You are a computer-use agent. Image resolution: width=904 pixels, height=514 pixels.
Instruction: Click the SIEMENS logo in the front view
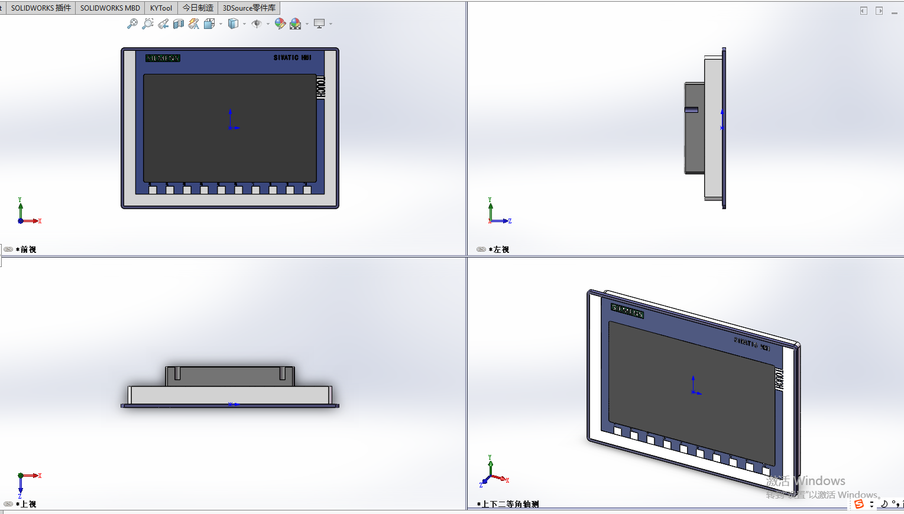coord(163,58)
